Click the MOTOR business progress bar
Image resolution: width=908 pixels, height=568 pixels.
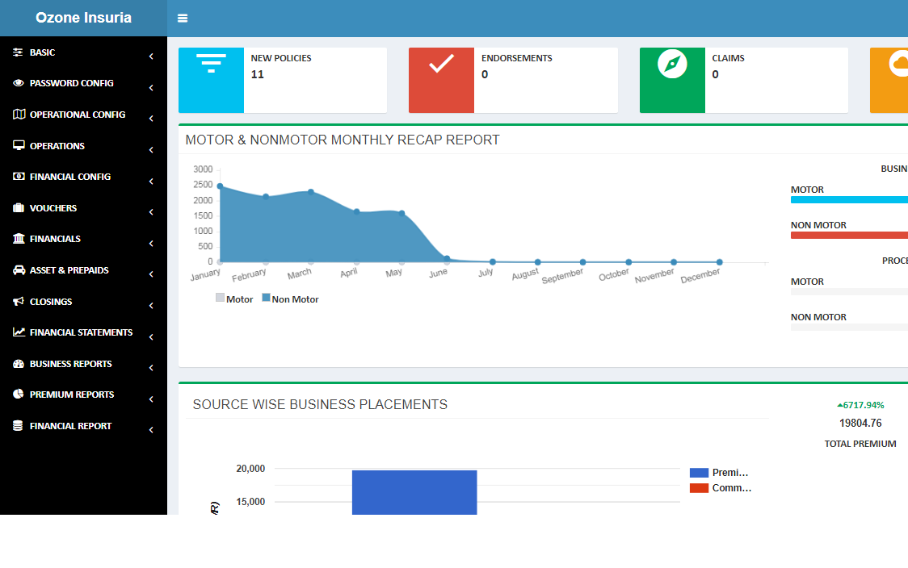click(848, 198)
